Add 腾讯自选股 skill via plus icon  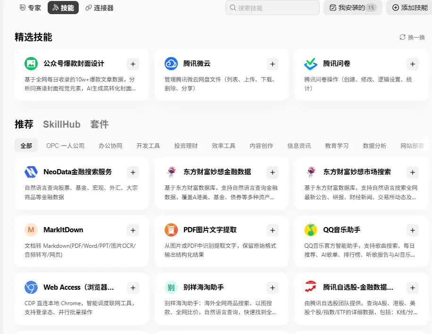(413, 288)
